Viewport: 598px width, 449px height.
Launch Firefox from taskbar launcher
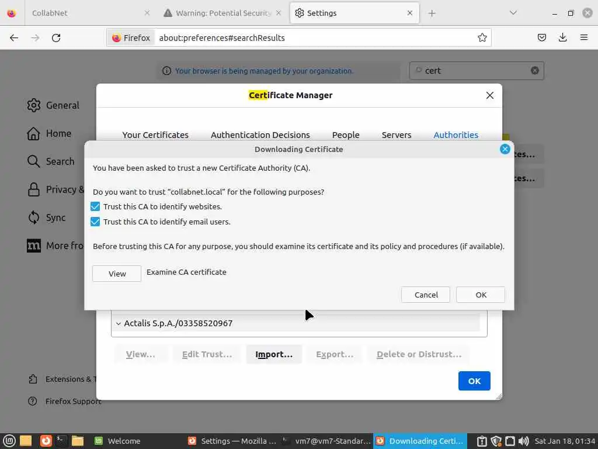point(46,441)
